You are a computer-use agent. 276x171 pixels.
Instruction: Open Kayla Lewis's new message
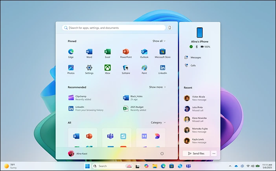195,141
